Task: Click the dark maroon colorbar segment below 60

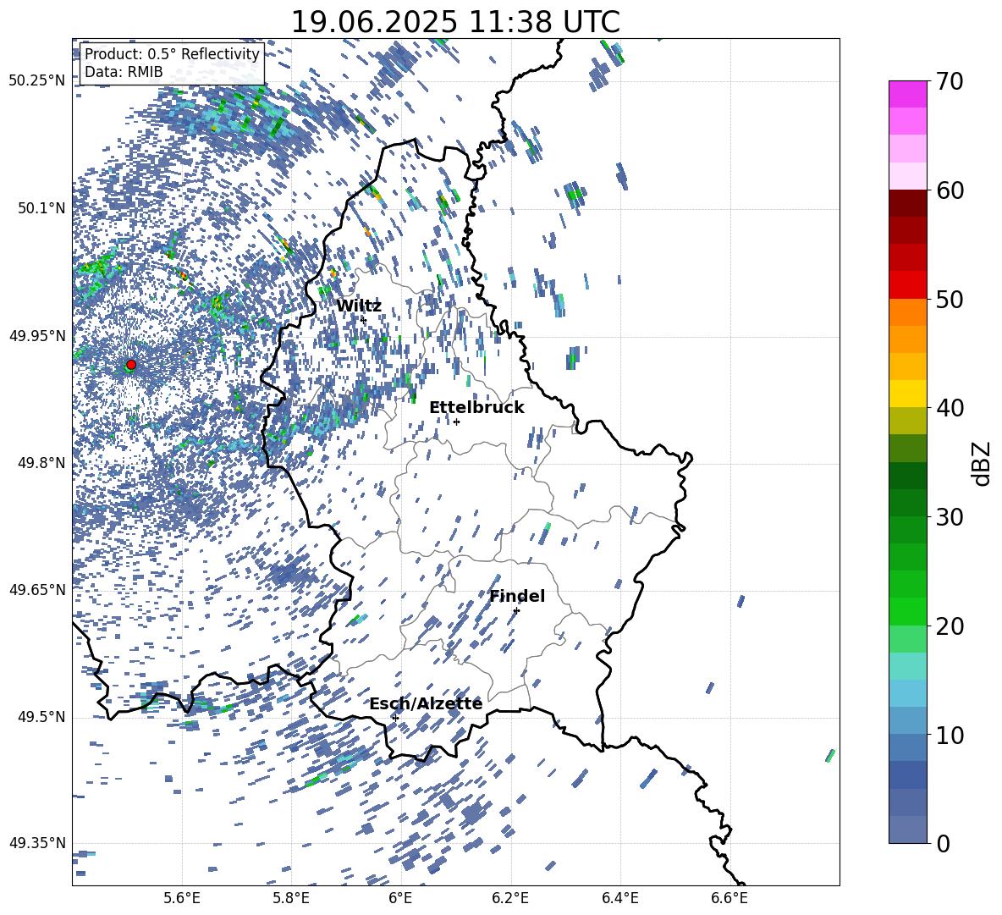Action: (x=908, y=203)
